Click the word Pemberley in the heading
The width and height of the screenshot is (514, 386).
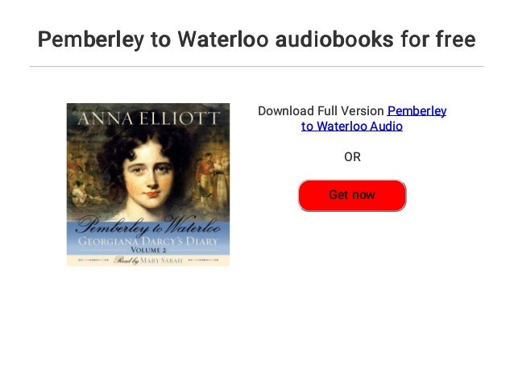point(91,39)
